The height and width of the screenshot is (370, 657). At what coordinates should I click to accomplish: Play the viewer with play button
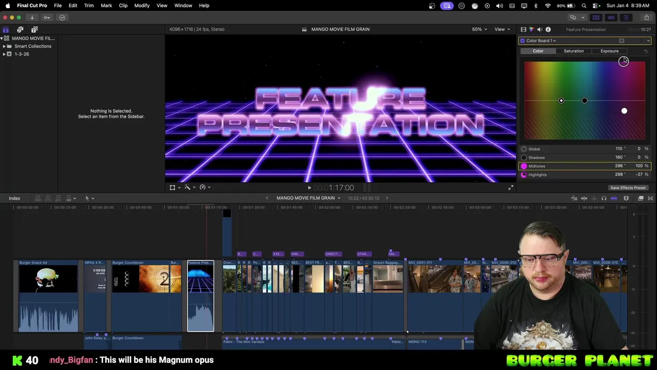point(309,188)
